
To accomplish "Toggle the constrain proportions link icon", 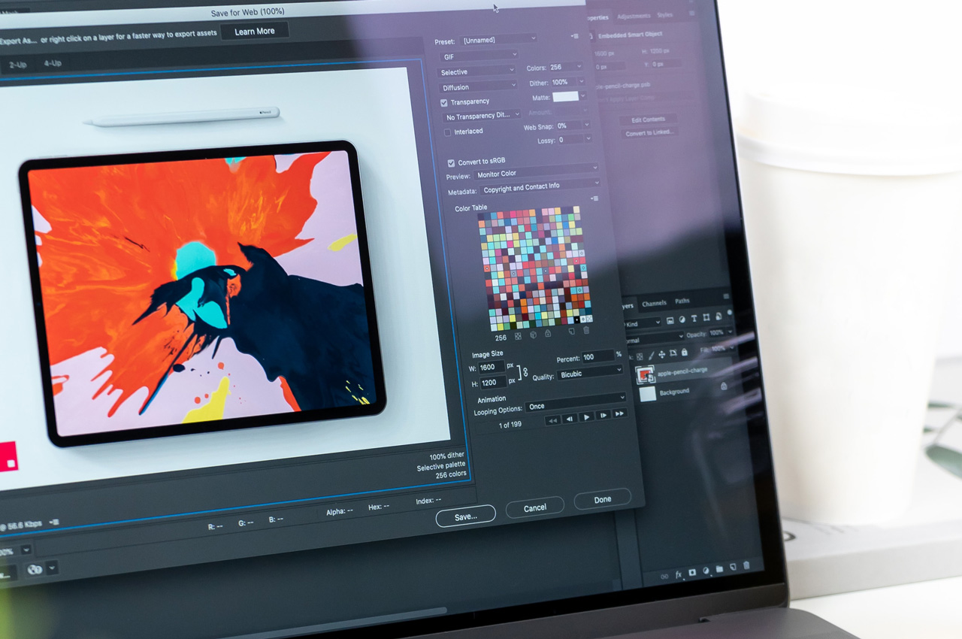I will click(x=525, y=373).
